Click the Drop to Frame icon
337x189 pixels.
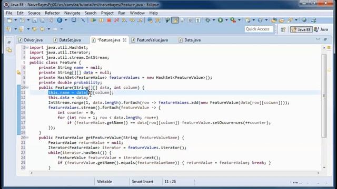[150, 20]
